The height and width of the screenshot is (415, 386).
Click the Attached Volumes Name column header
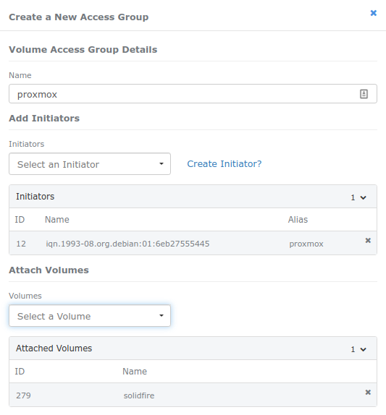point(135,372)
